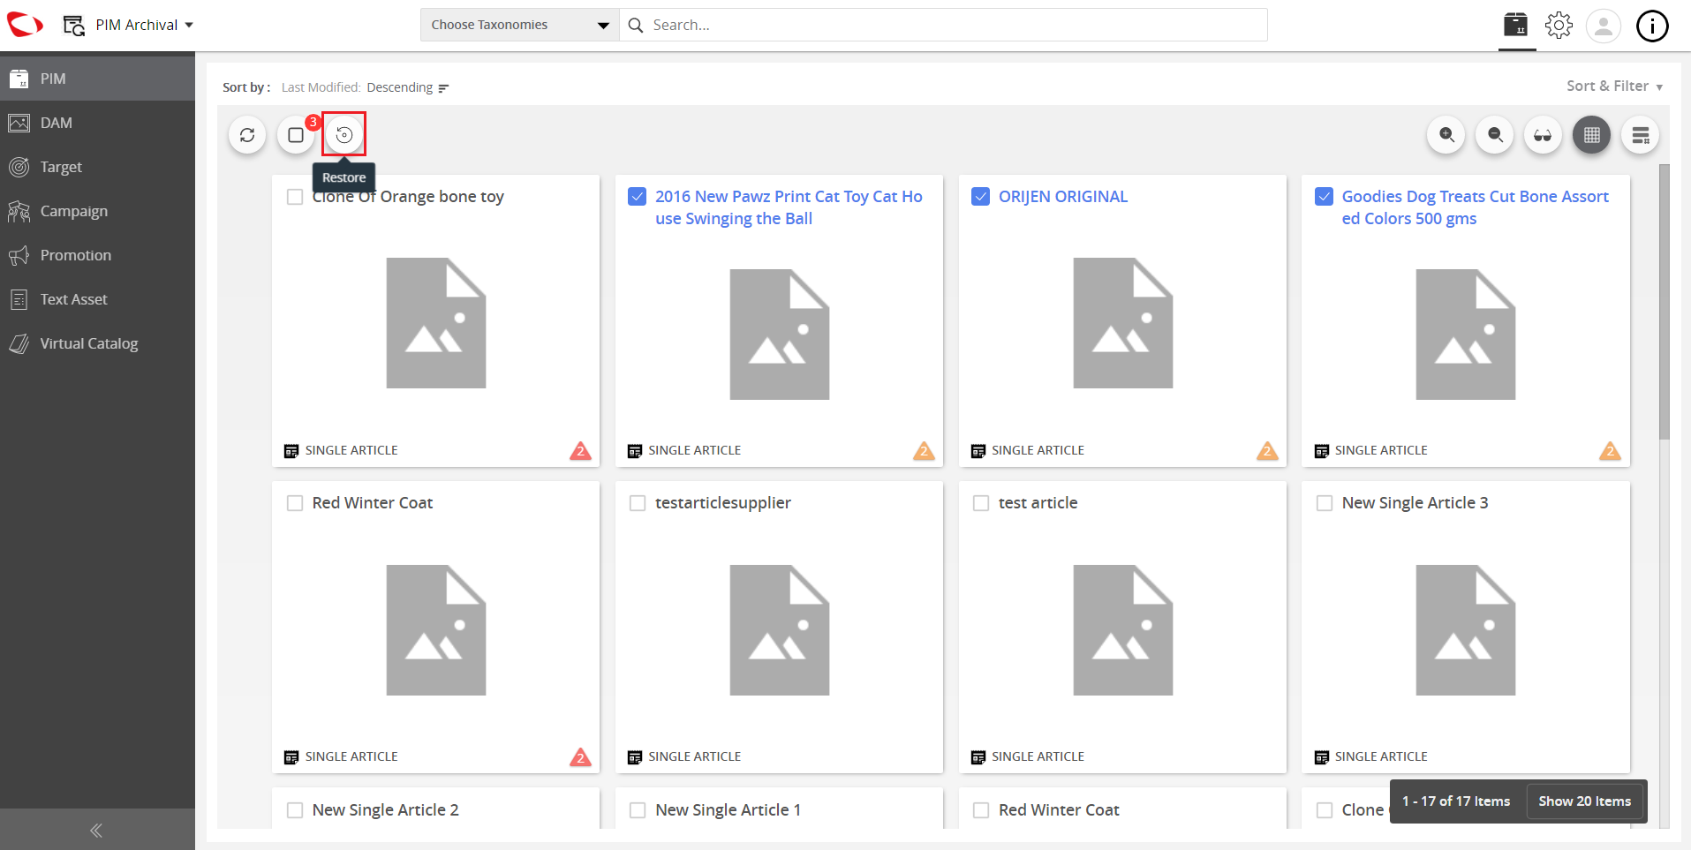Click single article icon on test article card

click(978, 757)
